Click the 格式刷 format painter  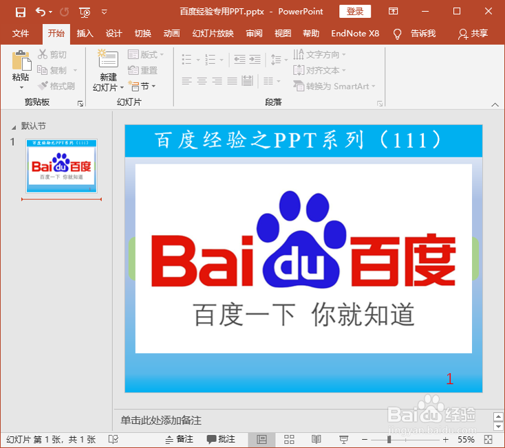(x=56, y=86)
